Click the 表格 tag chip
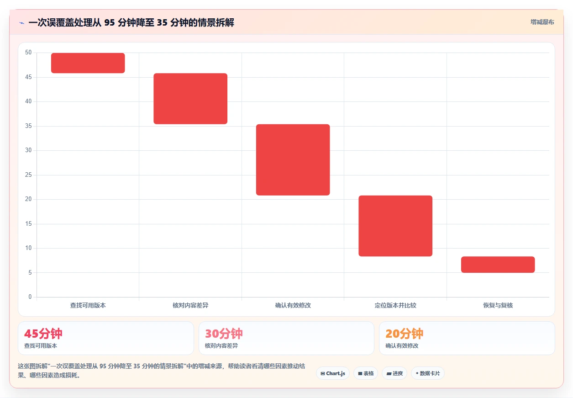Screen dimensions: 573x398 [366, 373]
